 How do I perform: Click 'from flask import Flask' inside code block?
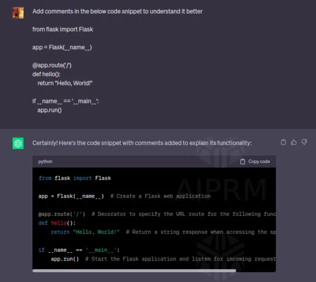click(x=75, y=178)
